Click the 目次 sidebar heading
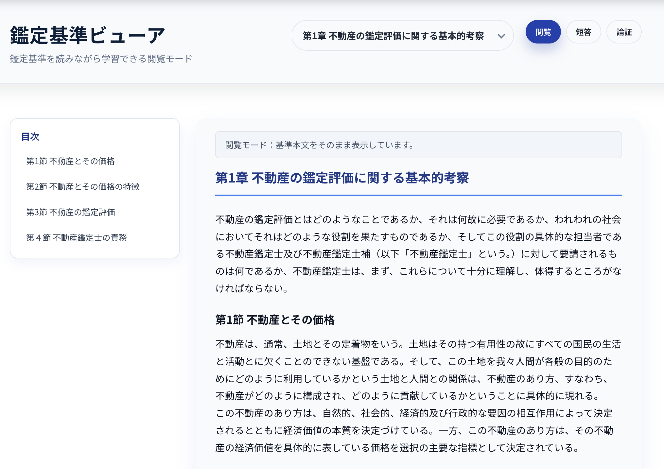Screen dimensions: 664x469 (x=30, y=137)
